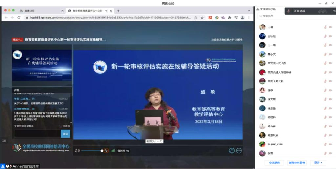Image resolution: width=336 pixels, height=169 pixels.
Task: Open the red extension icon in browser toolbar
Action: pos(210,18)
